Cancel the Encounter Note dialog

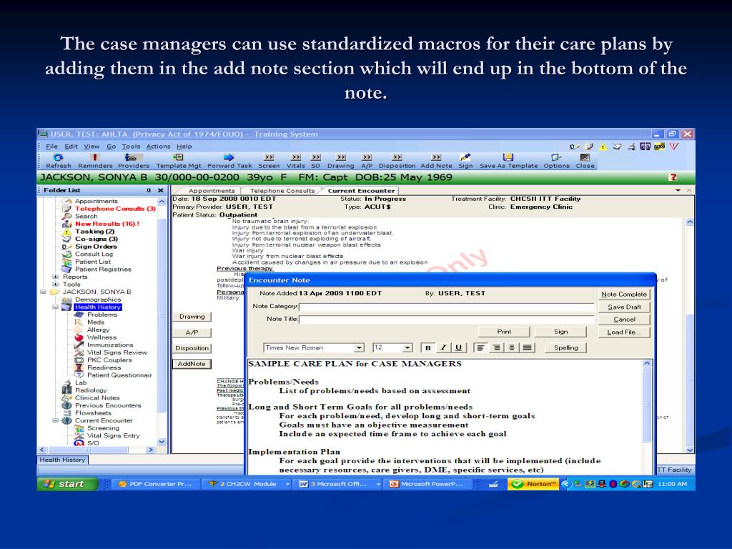point(624,320)
